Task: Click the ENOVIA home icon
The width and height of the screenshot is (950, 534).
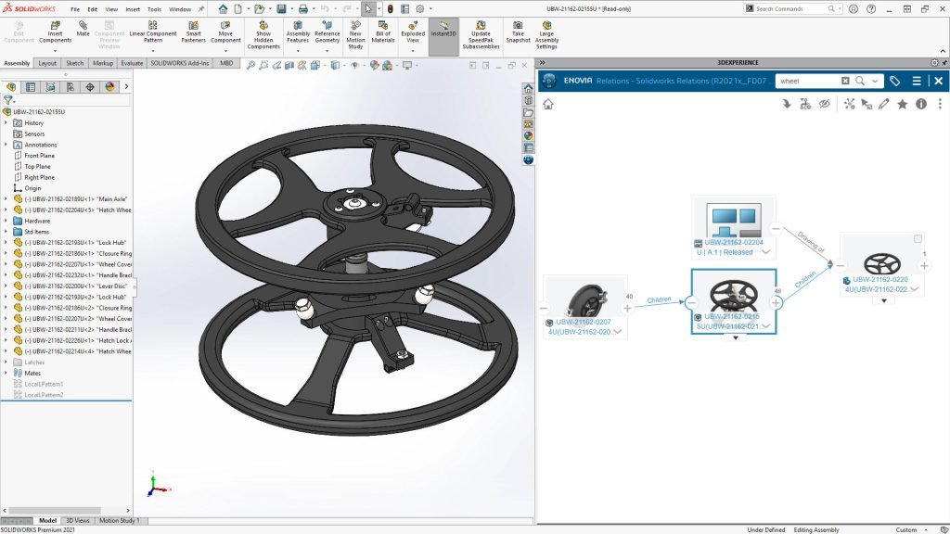Action: (x=548, y=104)
